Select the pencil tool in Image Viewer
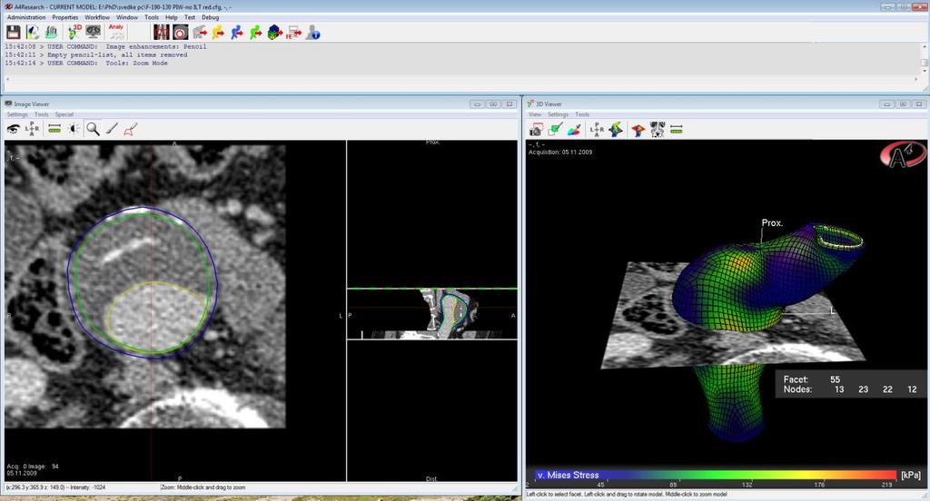Image resolution: width=930 pixels, height=501 pixels. click(112, 129)
